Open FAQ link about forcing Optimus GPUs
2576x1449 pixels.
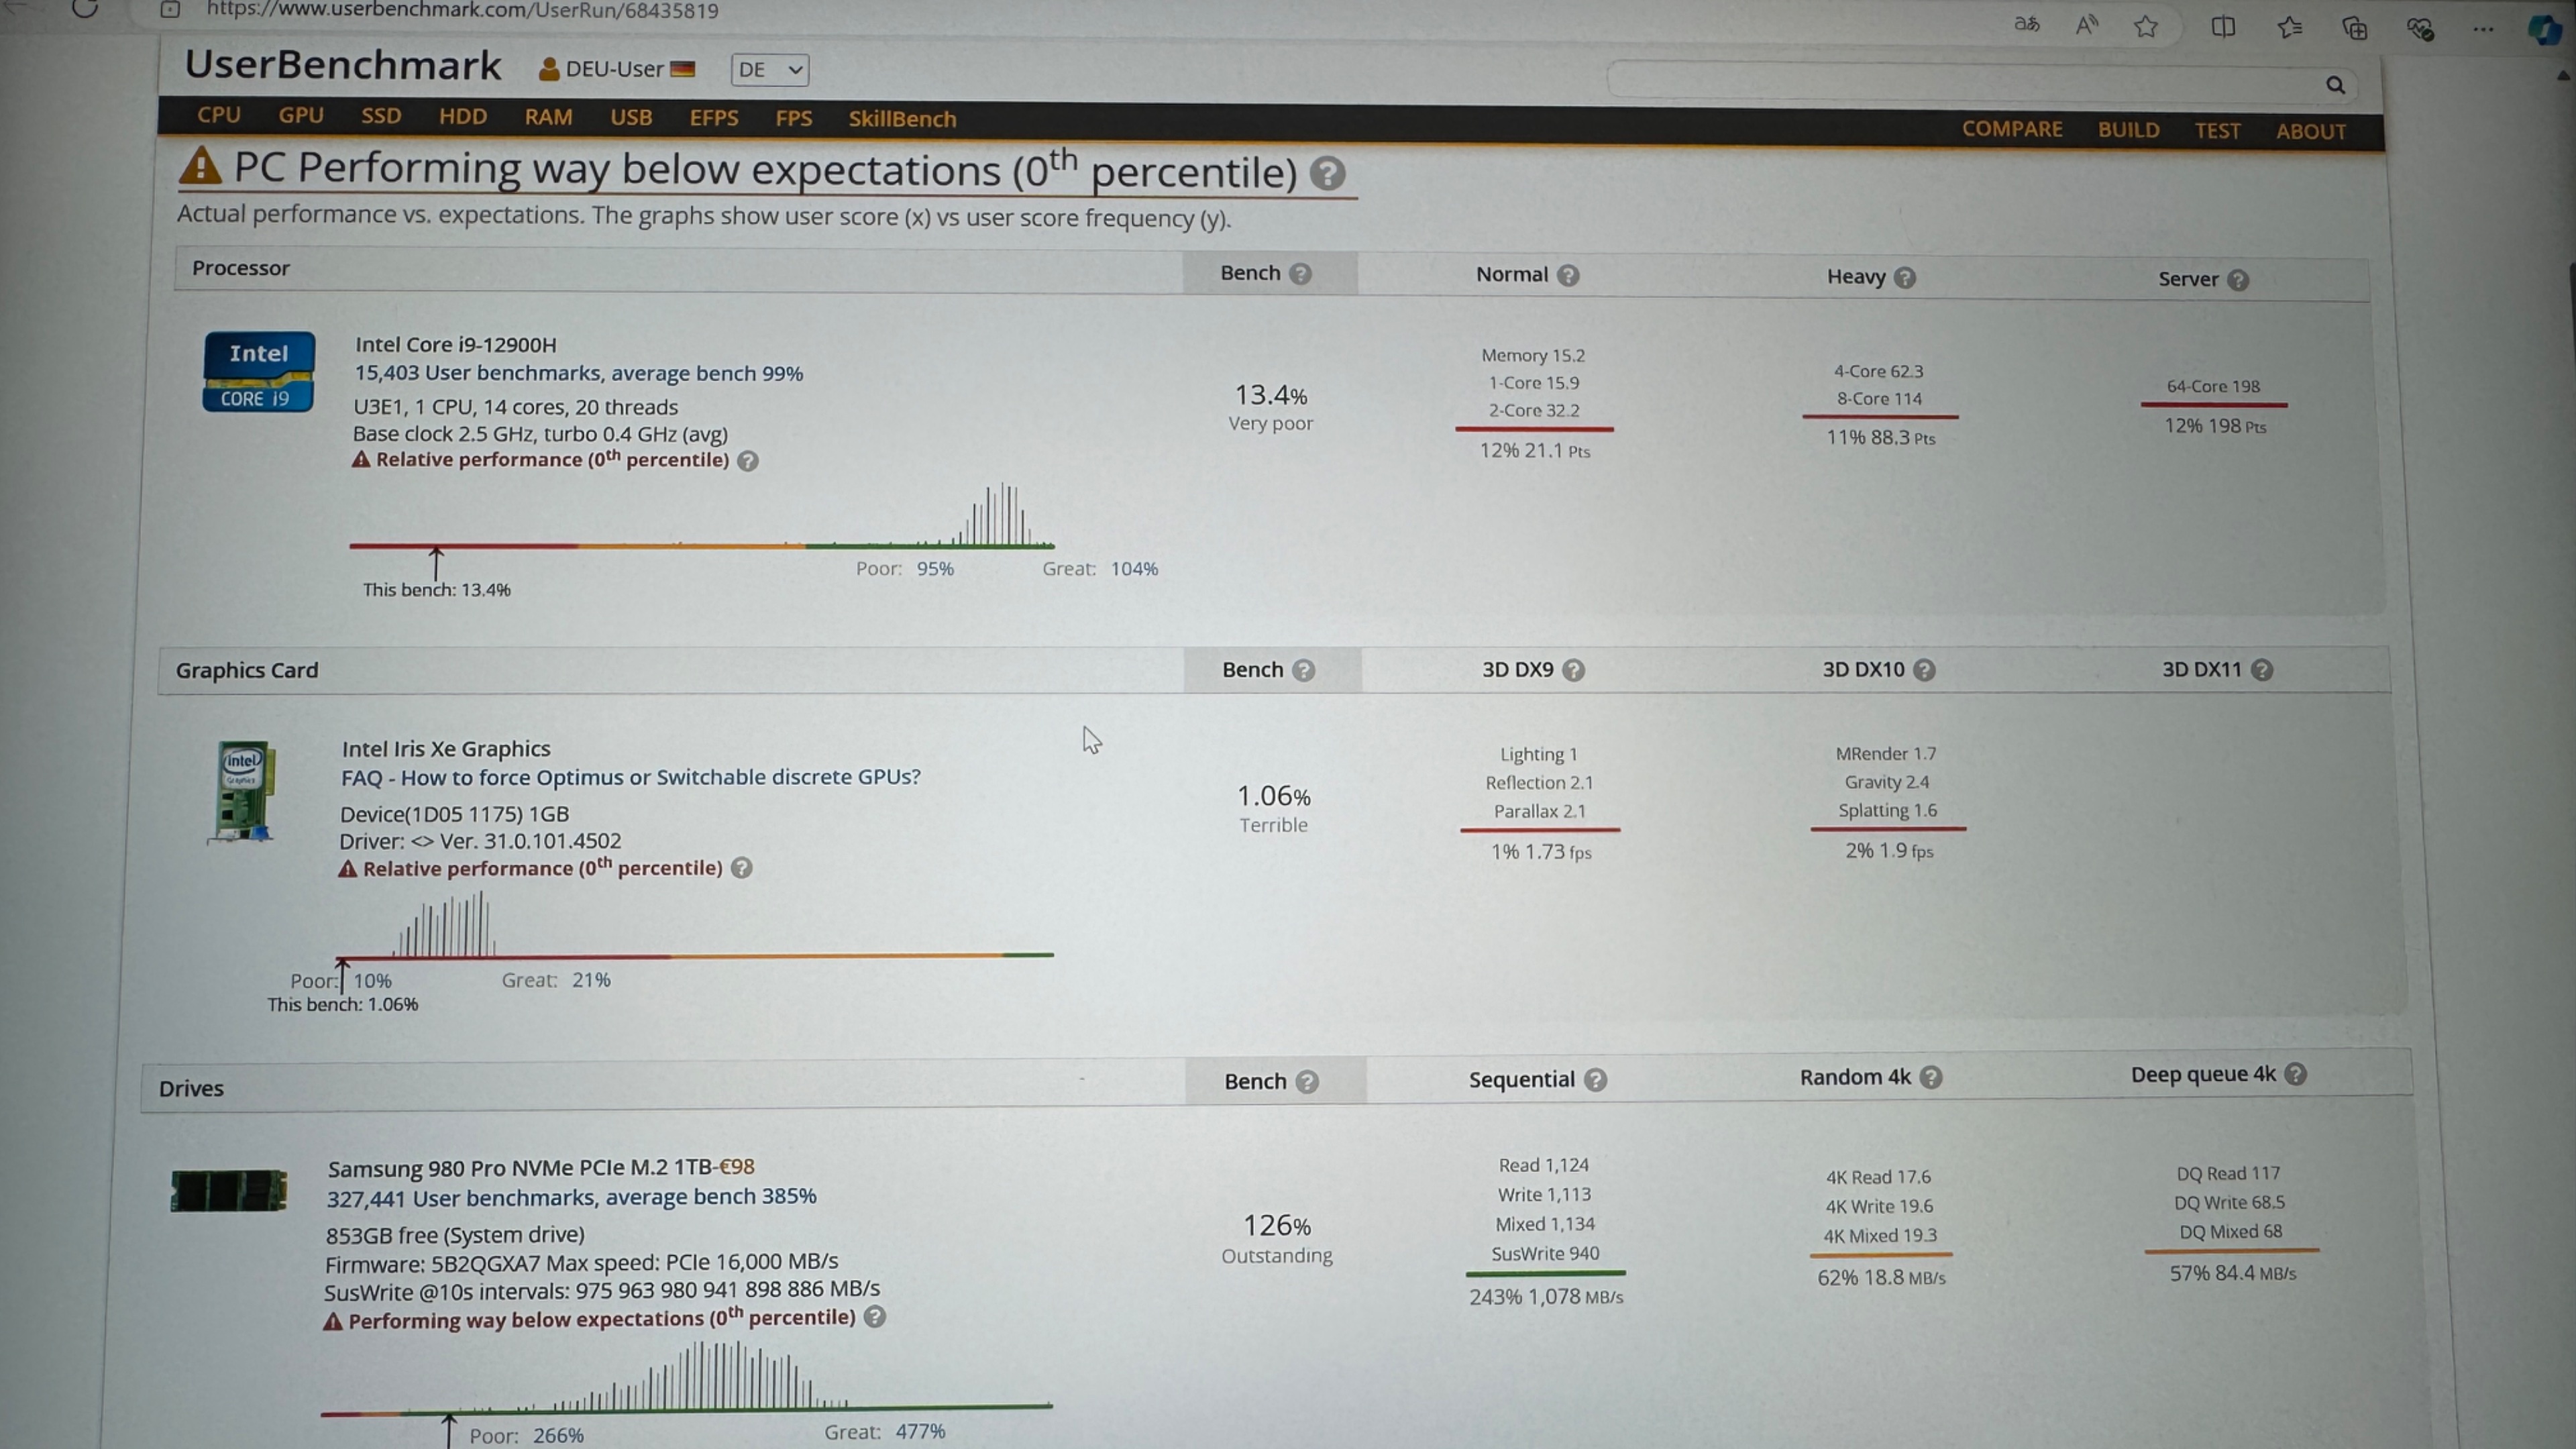click(630, 777)
